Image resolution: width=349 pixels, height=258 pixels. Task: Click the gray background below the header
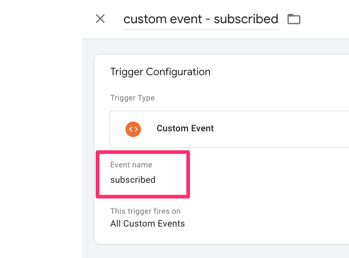216,46
